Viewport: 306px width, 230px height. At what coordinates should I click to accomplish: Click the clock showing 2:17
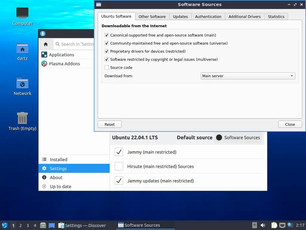(300, 225)
